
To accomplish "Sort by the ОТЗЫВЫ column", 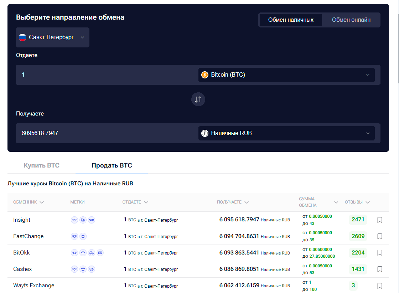I will 357,202.
